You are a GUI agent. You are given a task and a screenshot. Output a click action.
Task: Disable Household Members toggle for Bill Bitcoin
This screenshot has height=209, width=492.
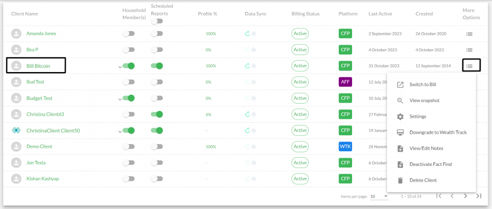tap(128, 66)
